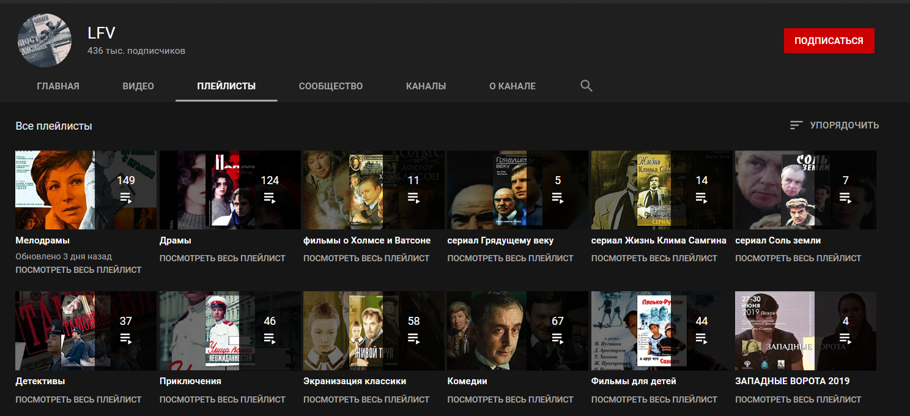Switch to the Видео tab
This screenshot has height=416, width=910.
tap(138, 86)
